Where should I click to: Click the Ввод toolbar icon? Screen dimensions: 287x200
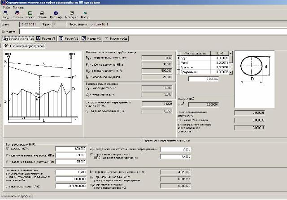pos(5,14)
